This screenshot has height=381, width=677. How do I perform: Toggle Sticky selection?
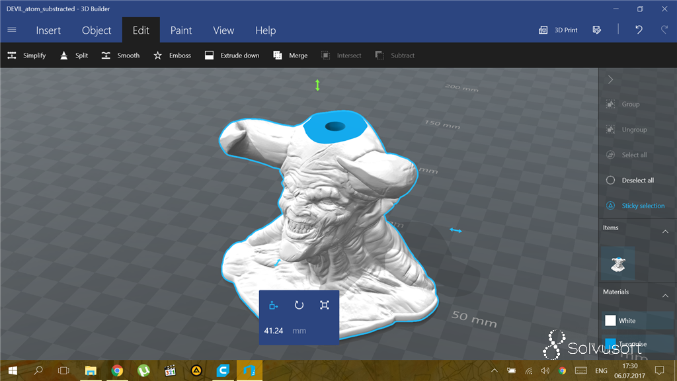(x=635, y=206)
